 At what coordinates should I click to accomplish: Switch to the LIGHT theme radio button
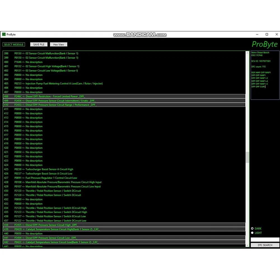tap(252, 233)
